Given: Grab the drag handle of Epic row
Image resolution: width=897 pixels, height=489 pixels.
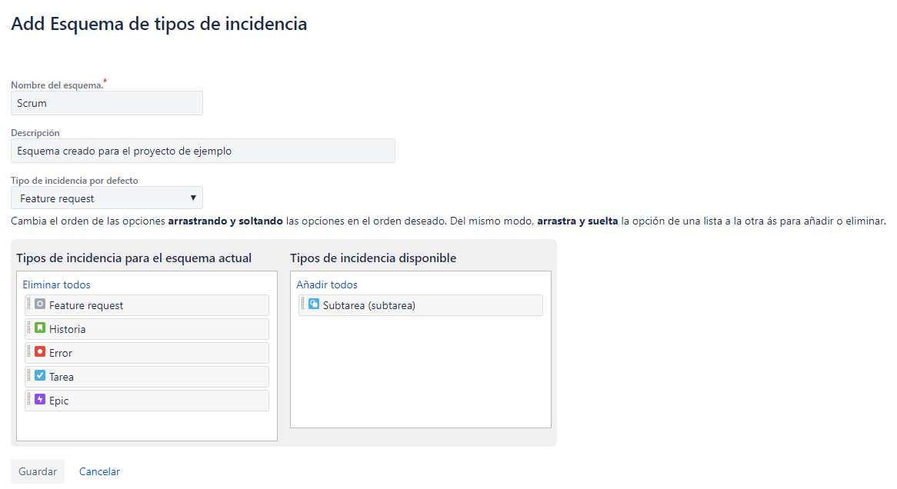Looking at the screenshot, I should (x=29, y=399).
